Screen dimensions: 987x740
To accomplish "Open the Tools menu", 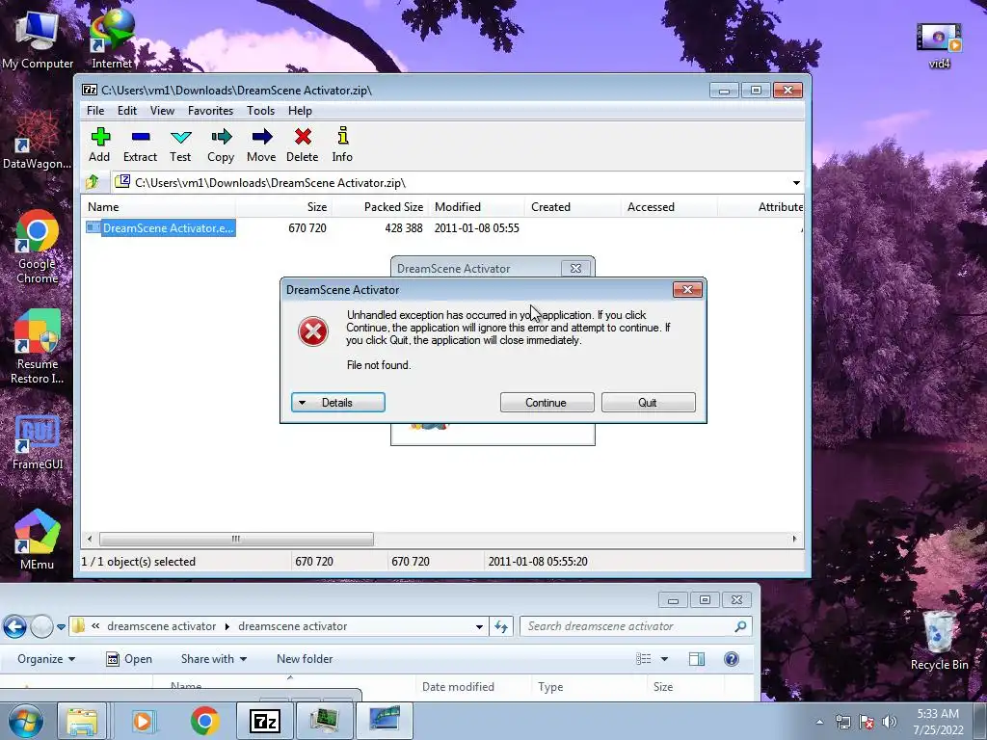I will tap(260, 111).
